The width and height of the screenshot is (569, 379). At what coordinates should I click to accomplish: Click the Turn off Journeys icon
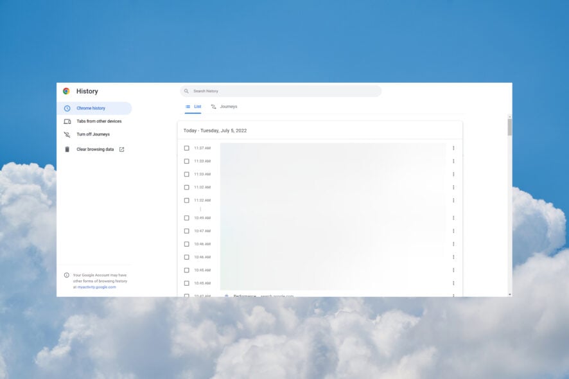[67, 134]
